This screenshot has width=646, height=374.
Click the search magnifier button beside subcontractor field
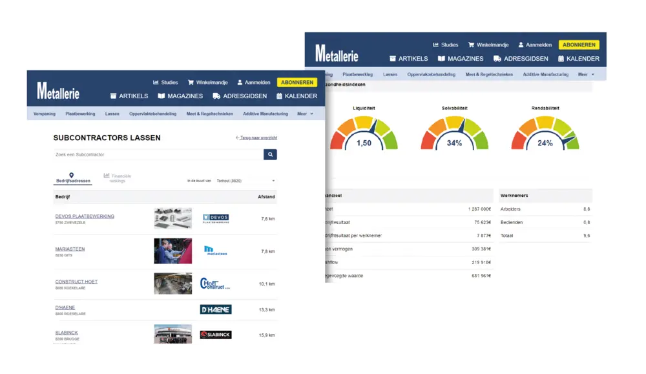click(270, 154)
